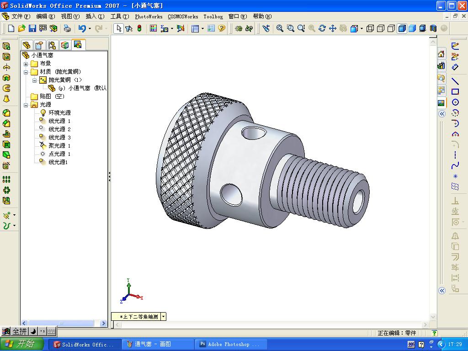Open the measure tool dropdown arrow
The image size is (468, 351).
point(172,29)
